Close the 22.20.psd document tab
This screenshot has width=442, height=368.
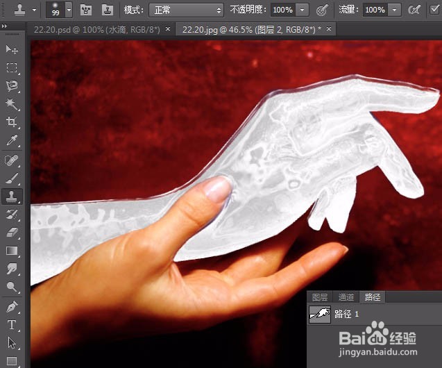[x=168, y=28]
